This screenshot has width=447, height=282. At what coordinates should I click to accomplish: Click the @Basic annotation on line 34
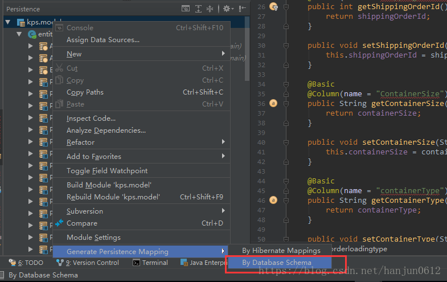tap(321, 84)
